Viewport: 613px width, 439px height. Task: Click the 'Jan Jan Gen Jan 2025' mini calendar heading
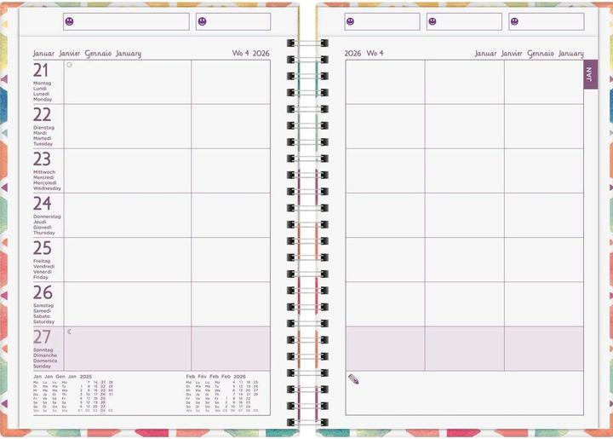tap(62, 377)
